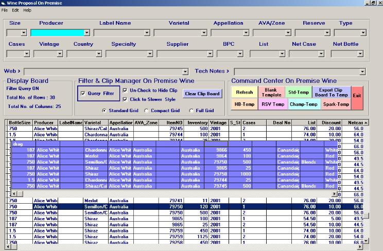Click the application icon in title bar

(3, 3)
